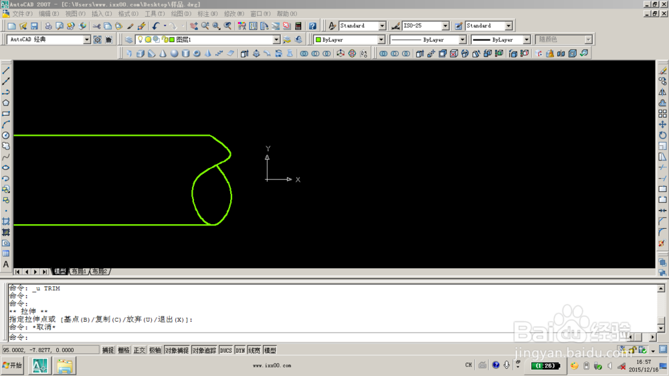Screen dimensions: 669x376
Task: Click the 开始 Start button
Action: tap(12, 365)
